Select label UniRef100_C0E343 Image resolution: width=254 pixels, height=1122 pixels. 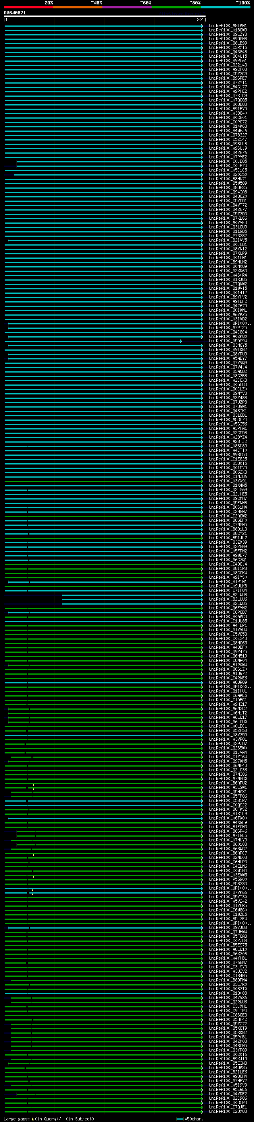(227, 638)
